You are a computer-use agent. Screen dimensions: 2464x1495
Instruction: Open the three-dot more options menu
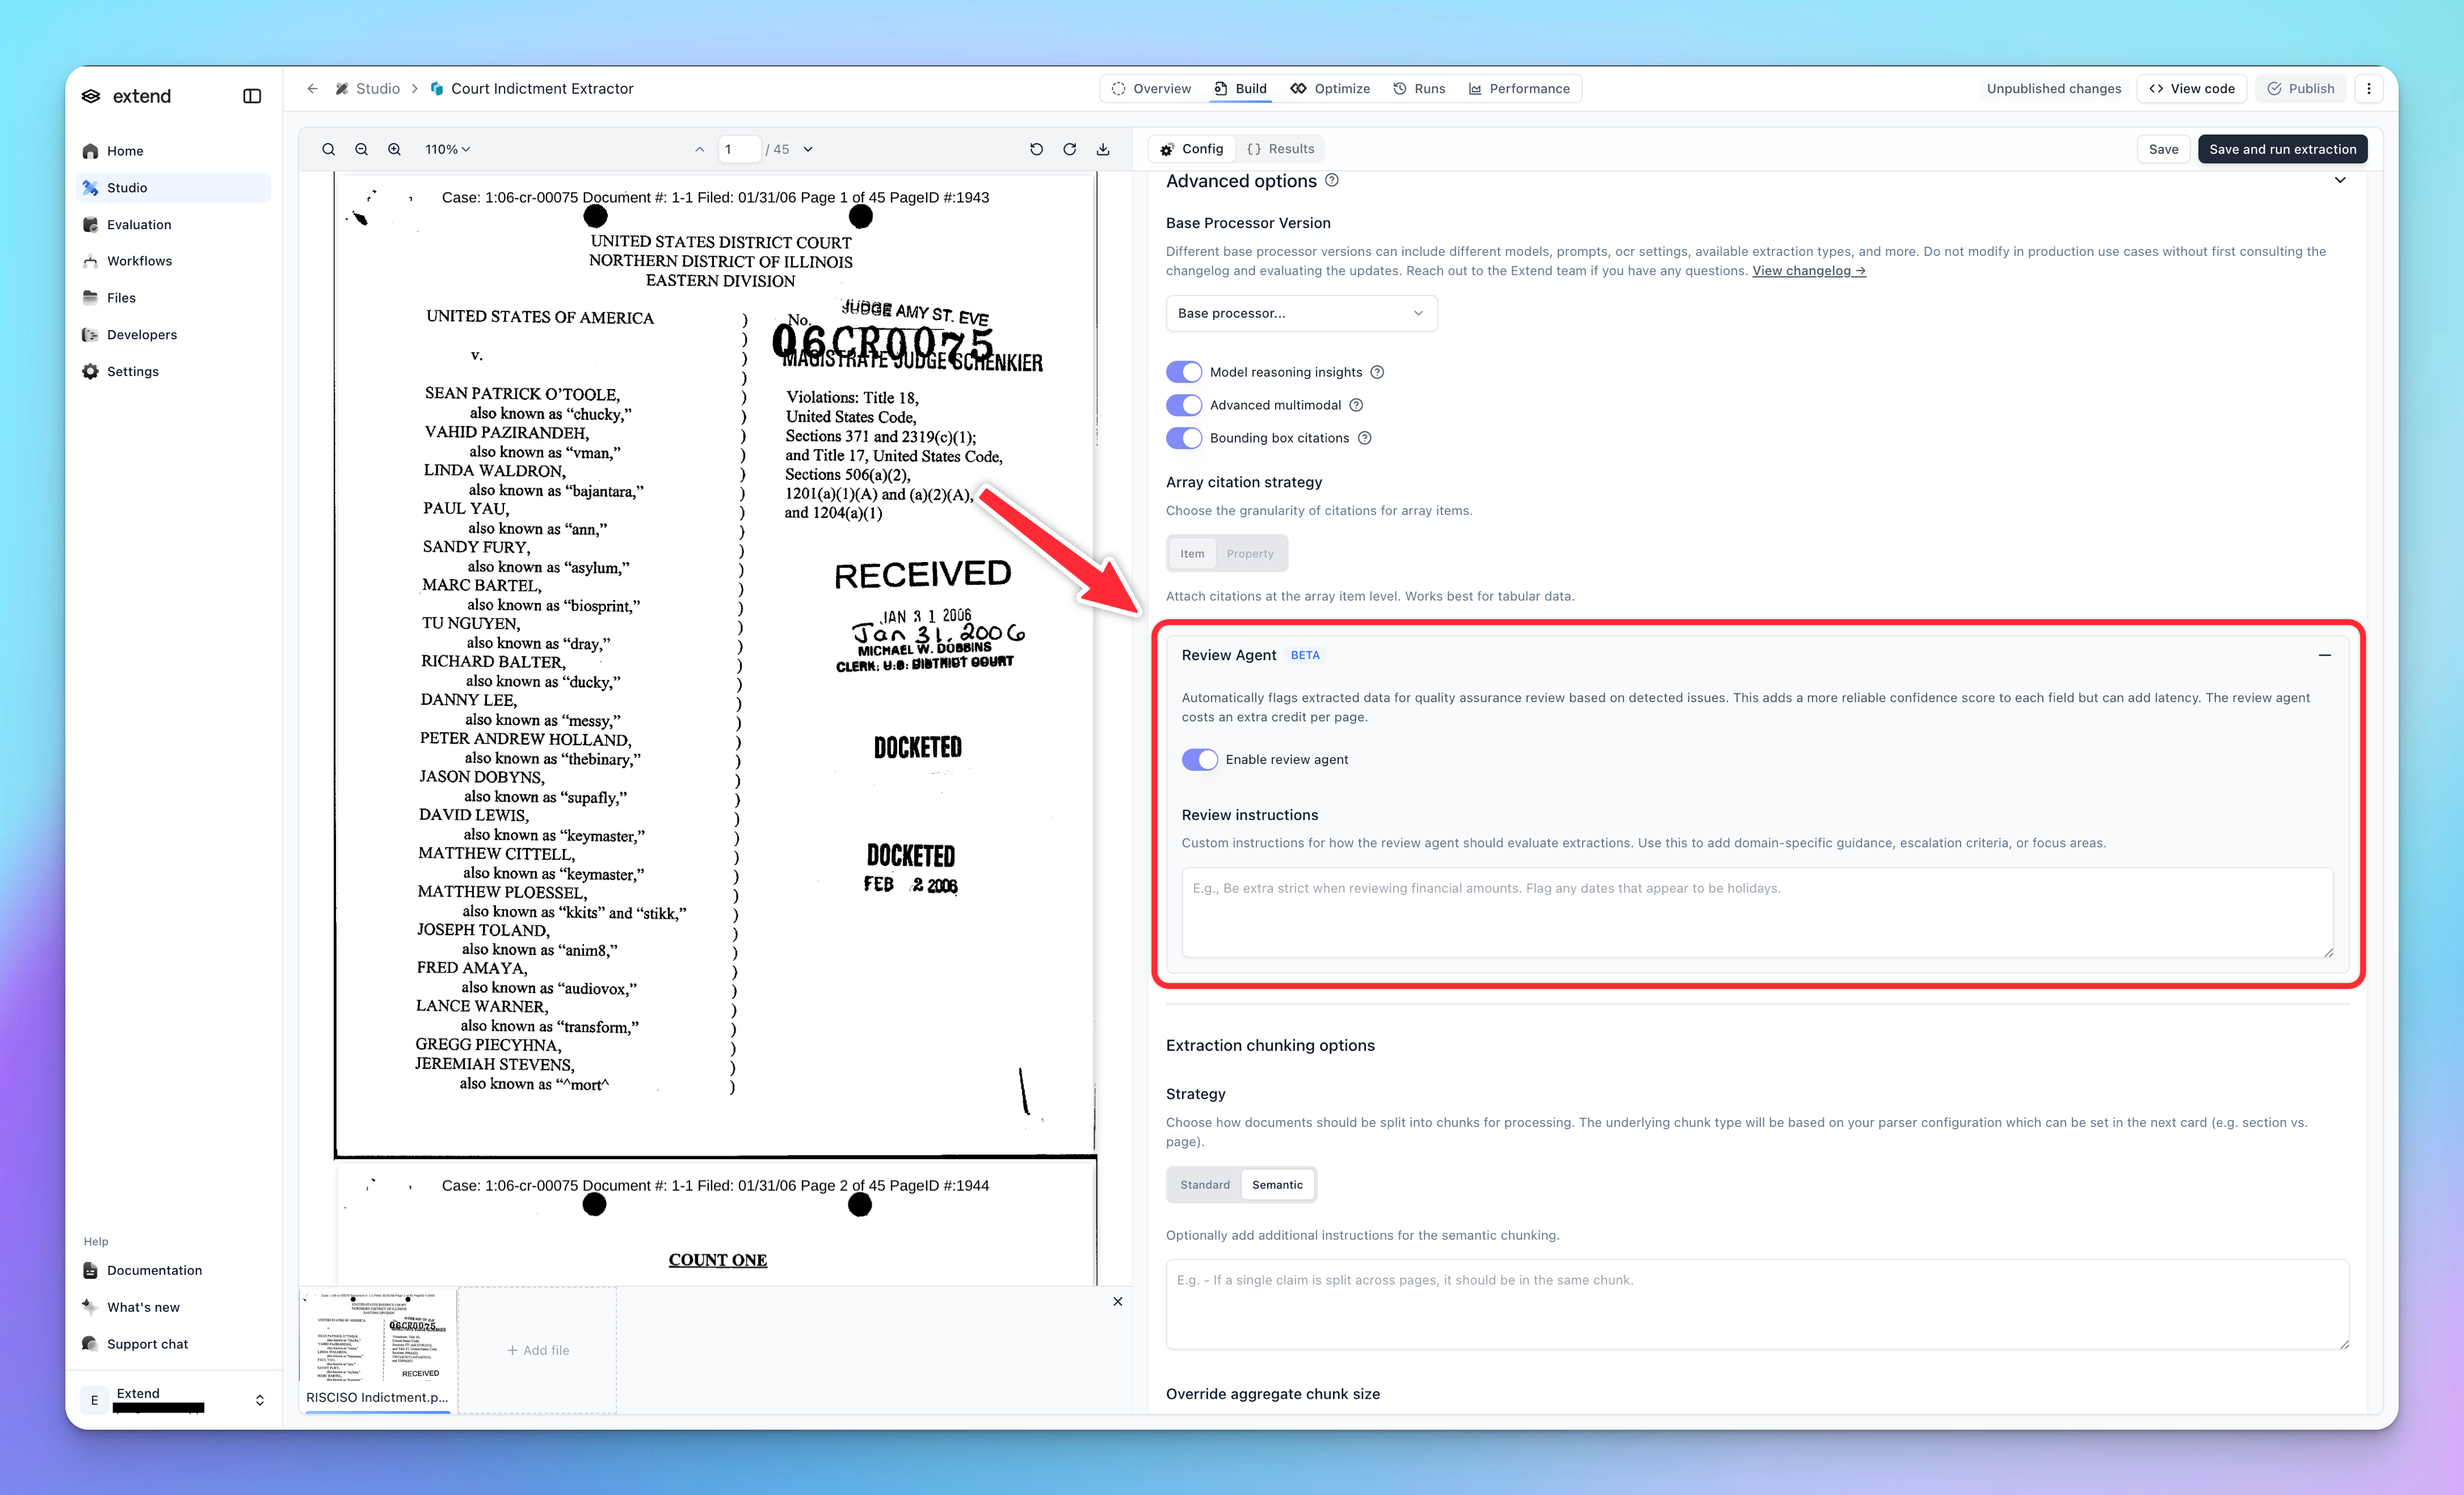[x=2368, y=89]
